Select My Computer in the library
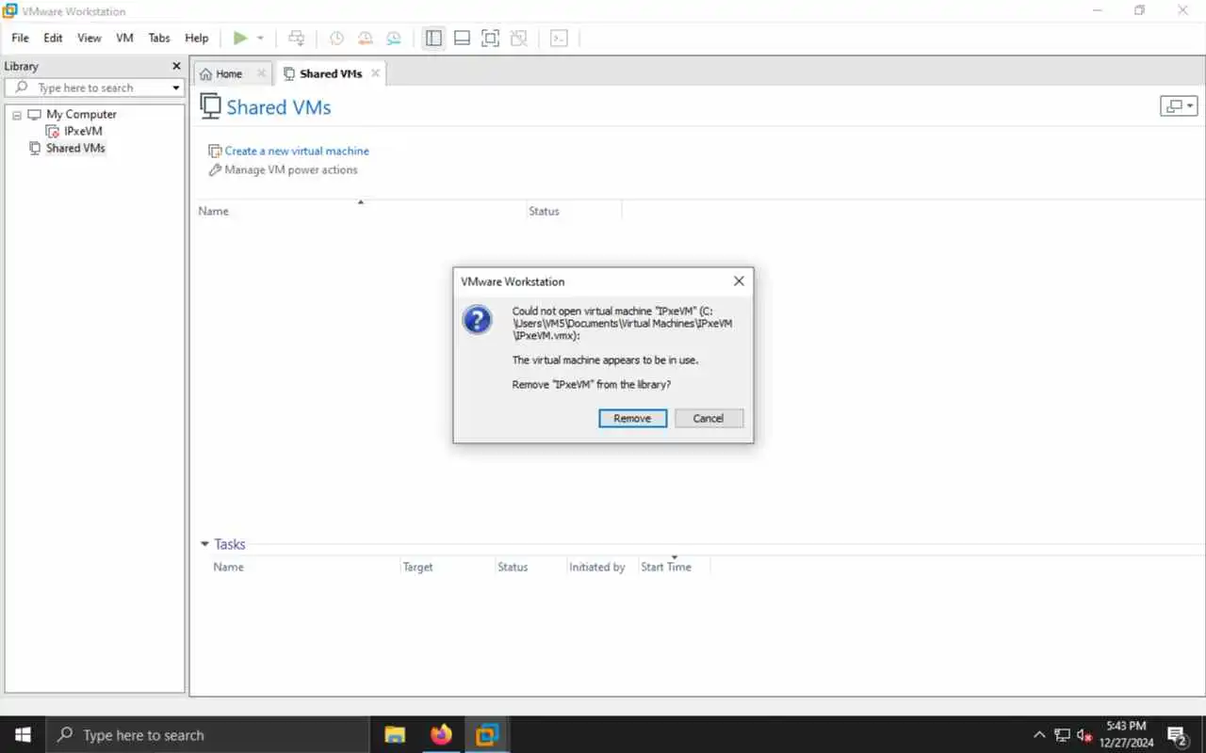This screenshot has height=753, width=1206. (x=81, y=114)
